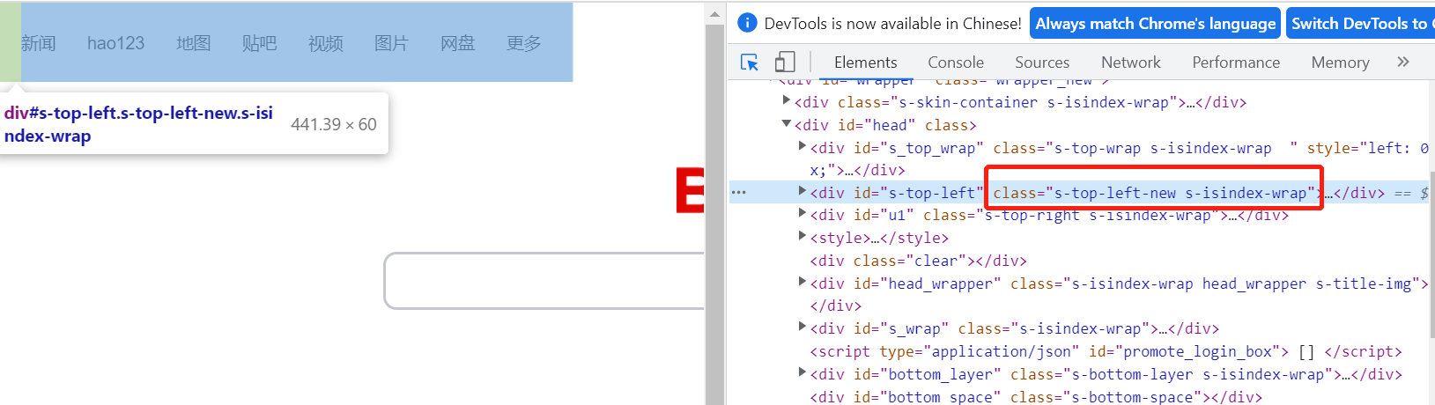Collapse the div id="head" node
The image size is (1435, 405).
(787, 124)
